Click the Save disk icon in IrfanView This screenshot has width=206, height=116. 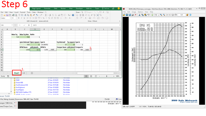130,15
